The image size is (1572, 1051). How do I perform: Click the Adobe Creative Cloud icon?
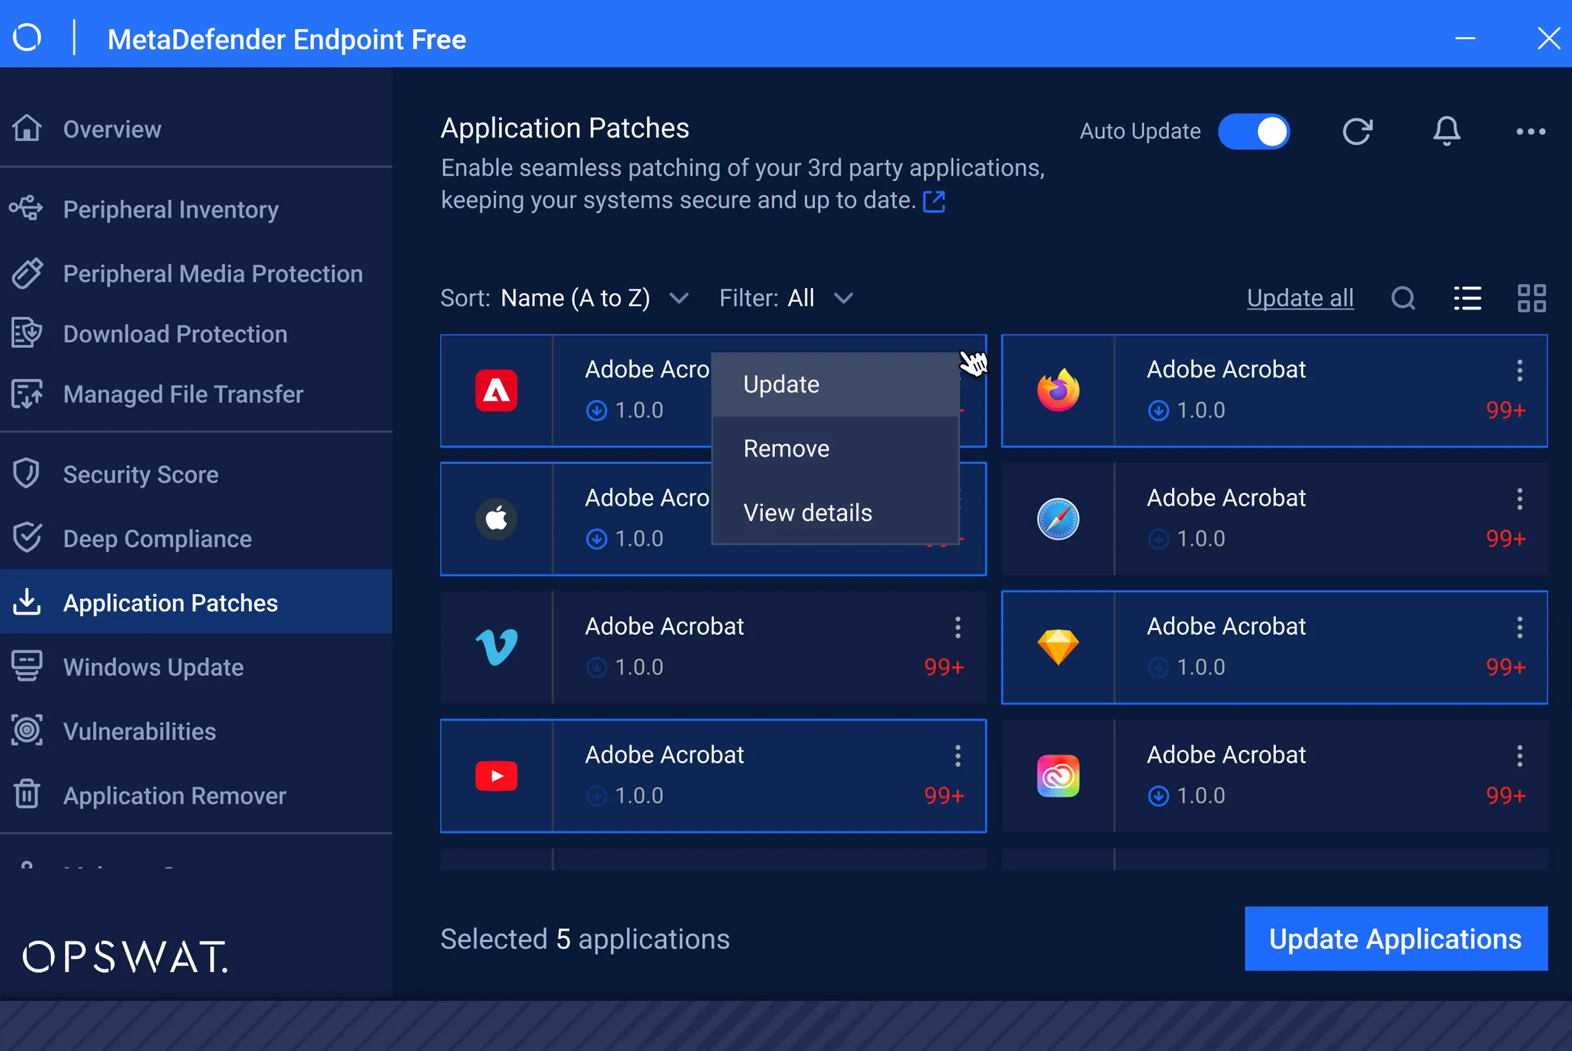(1055, 775)
